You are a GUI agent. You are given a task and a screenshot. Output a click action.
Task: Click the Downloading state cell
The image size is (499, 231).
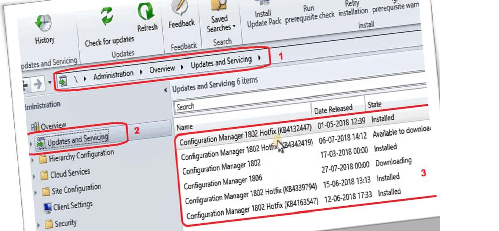[x=393, y=162]
